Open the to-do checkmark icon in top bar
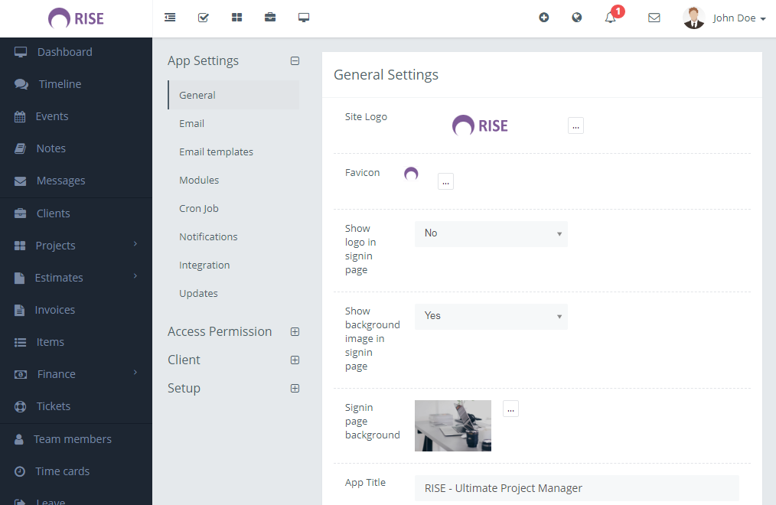776x505 pixels. click(x=204, y=18)
